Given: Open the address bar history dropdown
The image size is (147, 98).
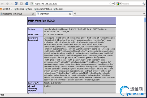Looking at the screenshot, I should coord(113,4).
